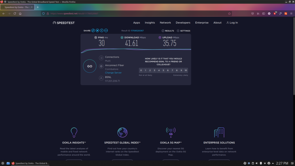Open the file manager from the taskbar
Image resolution: width=295 pixels, height=166 pixels.
coord(8,163)
